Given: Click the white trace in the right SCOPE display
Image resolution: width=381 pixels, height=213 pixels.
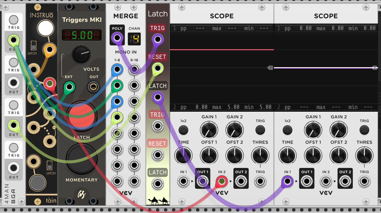Looking at the screenshot, I should coord(326,68).
